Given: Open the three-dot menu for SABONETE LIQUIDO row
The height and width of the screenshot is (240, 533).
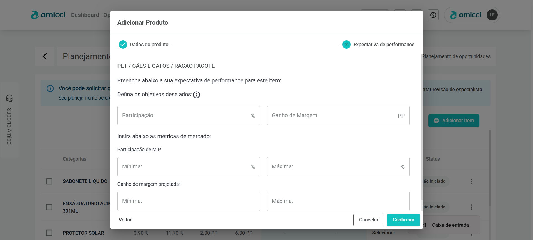Looking at the screenshot, I should (x=471, y=181).
